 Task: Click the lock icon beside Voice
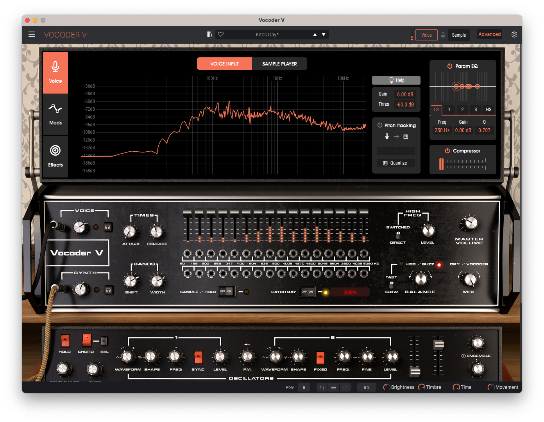point(443,35)
